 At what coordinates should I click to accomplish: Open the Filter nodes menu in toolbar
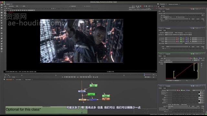(x=2, y=18)
